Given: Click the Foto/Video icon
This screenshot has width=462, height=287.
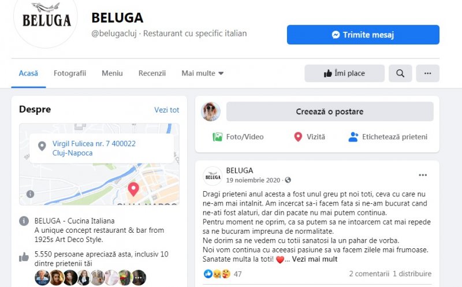Looking at the screenshot, I should [x=218, y=137].
